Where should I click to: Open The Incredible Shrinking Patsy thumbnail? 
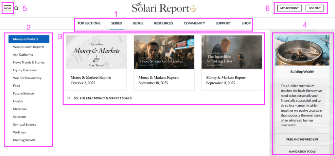(x=232, y=52)
